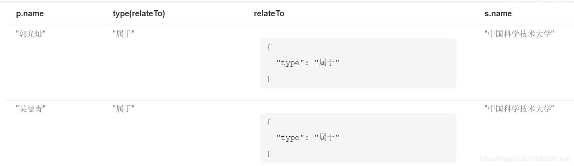Click the opening brace of first JSON block
The height and width of the screenshot is (166, 574).
click(x=269, y=47)
